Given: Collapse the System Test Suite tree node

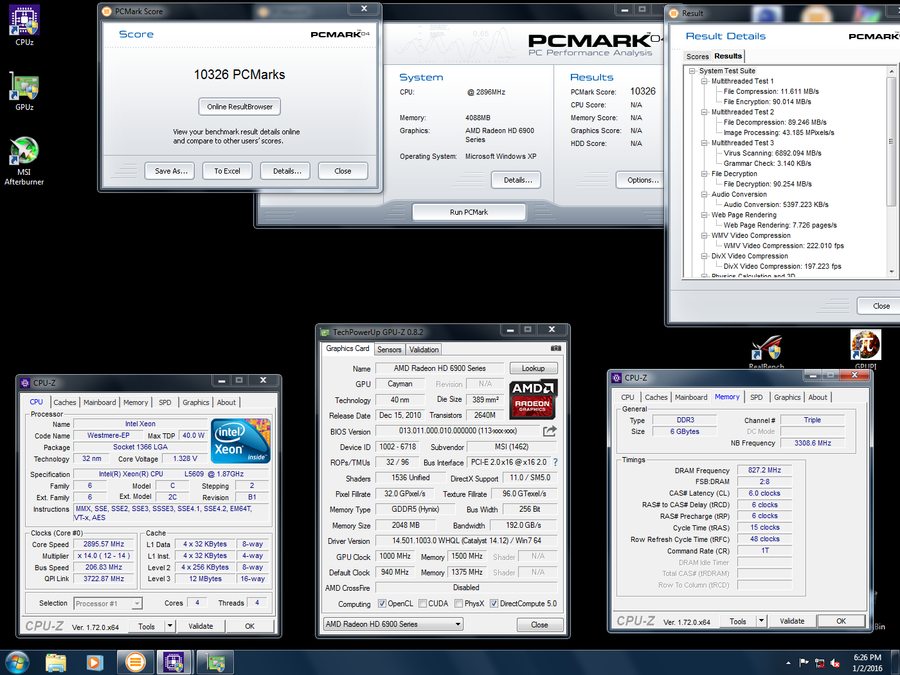Looking at the screenshot, I should 692,71.
